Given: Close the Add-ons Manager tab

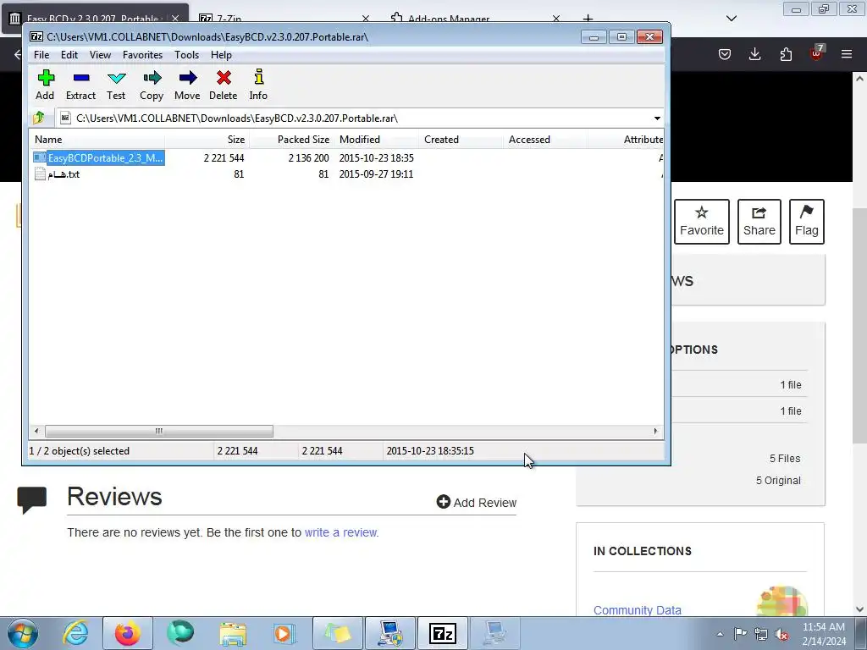Looking at the screenshot, I should [556, 19].
